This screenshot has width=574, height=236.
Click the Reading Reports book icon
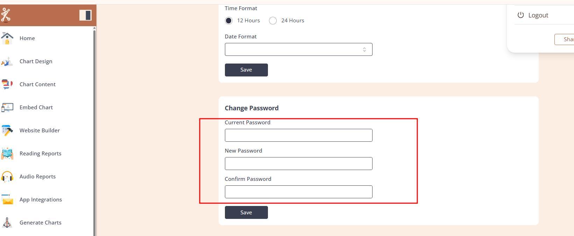click(x=7, y=154)
